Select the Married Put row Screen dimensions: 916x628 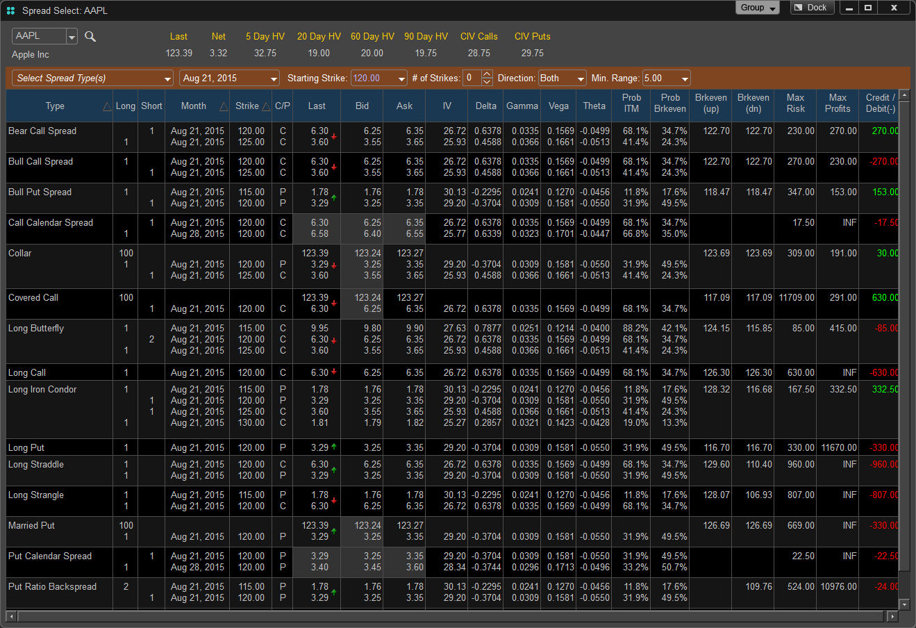452,531
